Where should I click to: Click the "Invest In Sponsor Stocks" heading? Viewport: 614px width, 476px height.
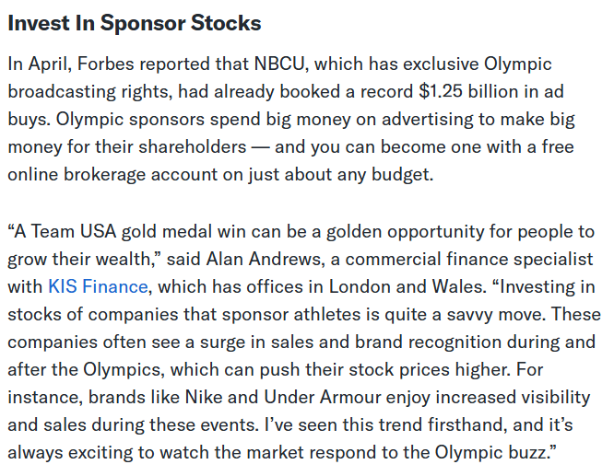pos(134,23)
